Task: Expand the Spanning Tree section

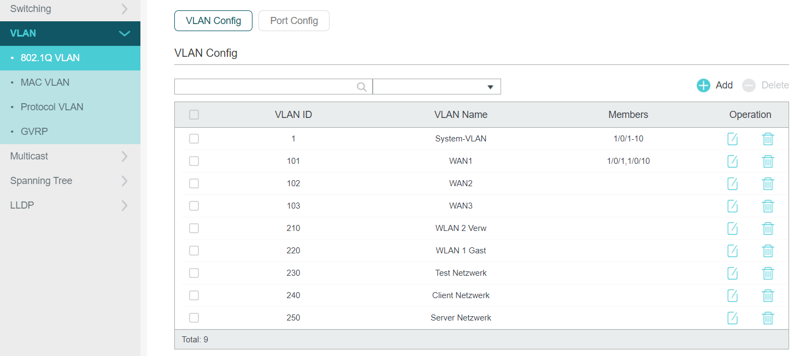Action: coord(70,181)
